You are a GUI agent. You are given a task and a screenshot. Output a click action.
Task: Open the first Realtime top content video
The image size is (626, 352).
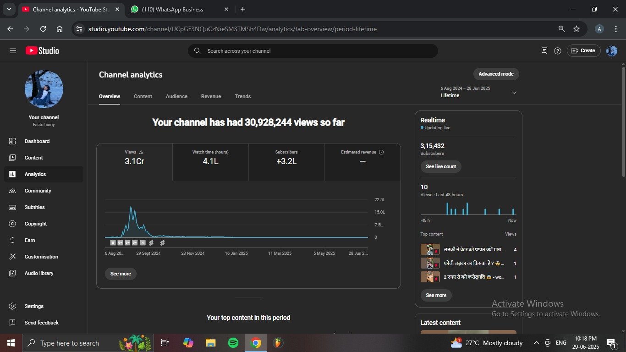point(468,250)
